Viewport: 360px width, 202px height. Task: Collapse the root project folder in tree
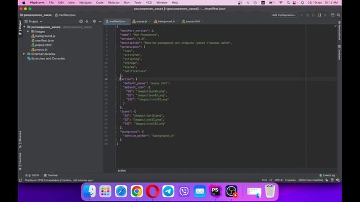(24, 27)
